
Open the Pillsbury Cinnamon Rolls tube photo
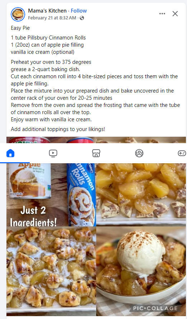click(81, 195)
